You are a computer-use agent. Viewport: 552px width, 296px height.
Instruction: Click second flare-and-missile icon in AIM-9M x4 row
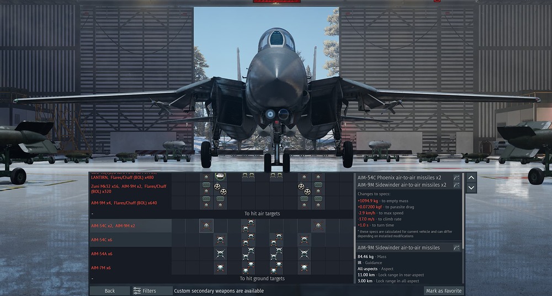(x=220, y=203)
